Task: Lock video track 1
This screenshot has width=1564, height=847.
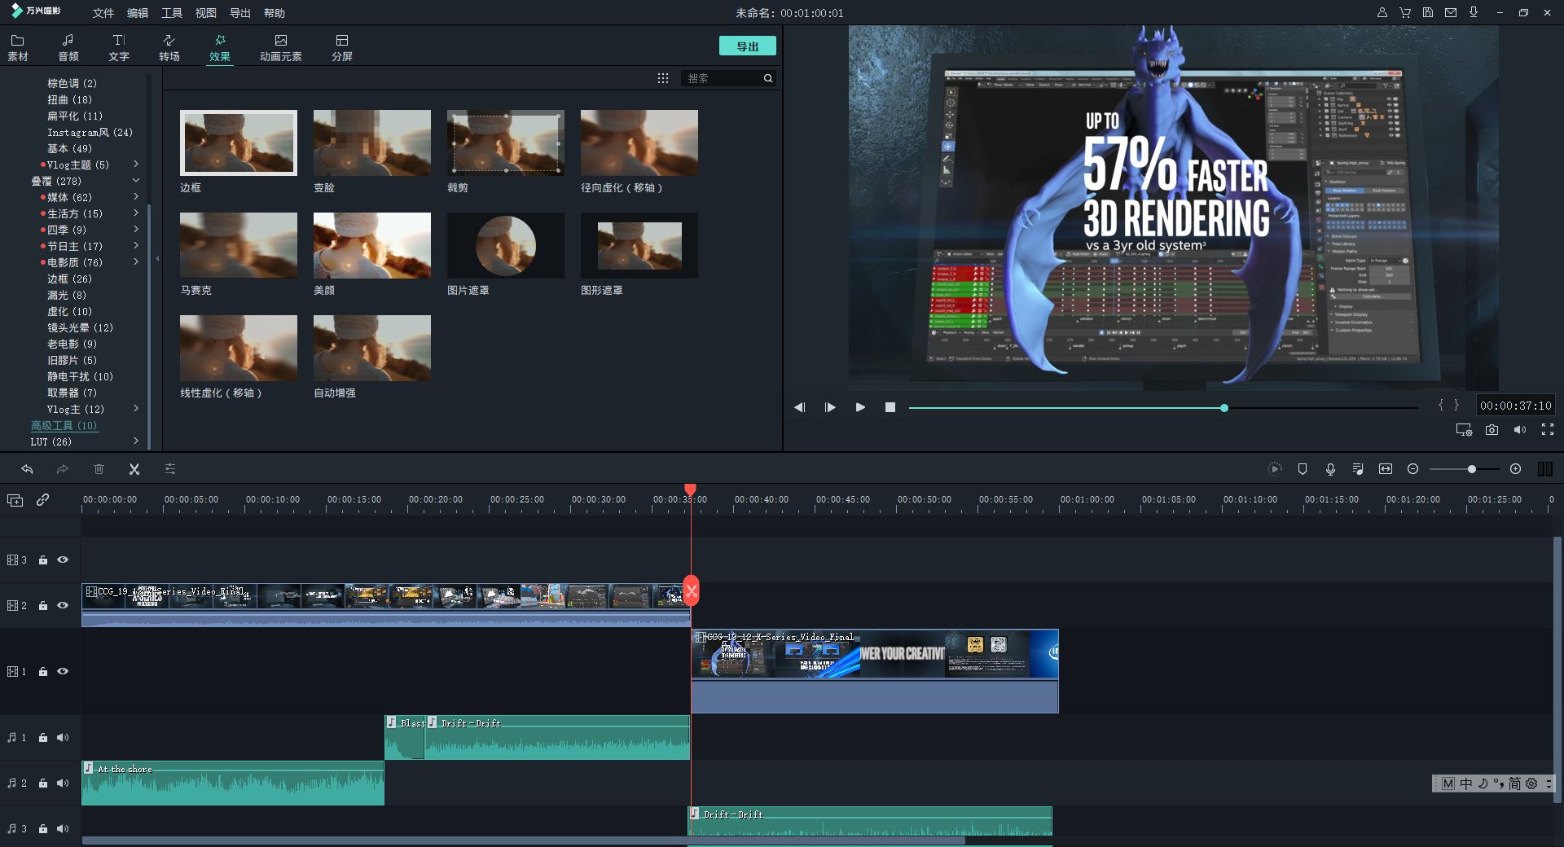Action: click(43, 672)
